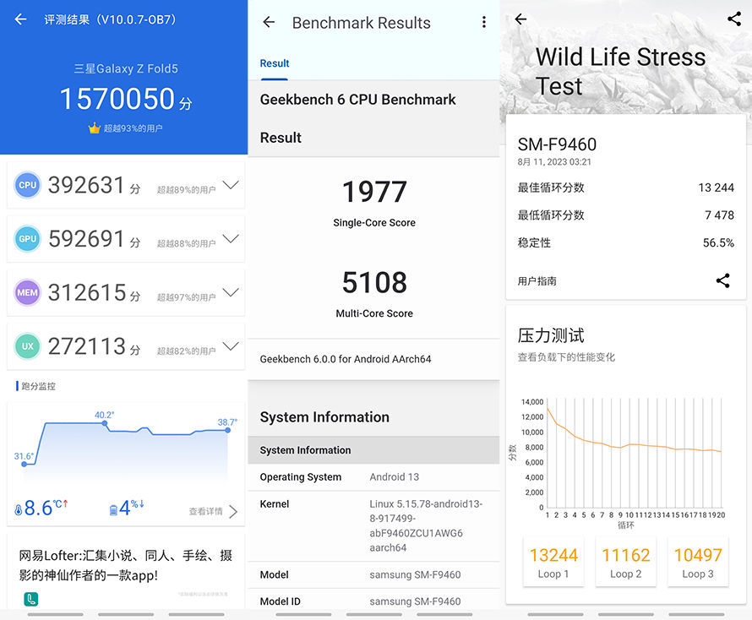Tap the share icon at top of 3DMark screen

point(734,19)
